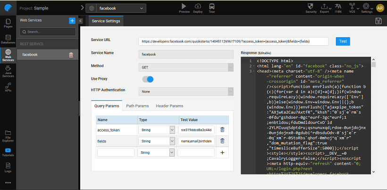Open Databases in the left sidebar
The image size is (387, 190).
[8, 39]
